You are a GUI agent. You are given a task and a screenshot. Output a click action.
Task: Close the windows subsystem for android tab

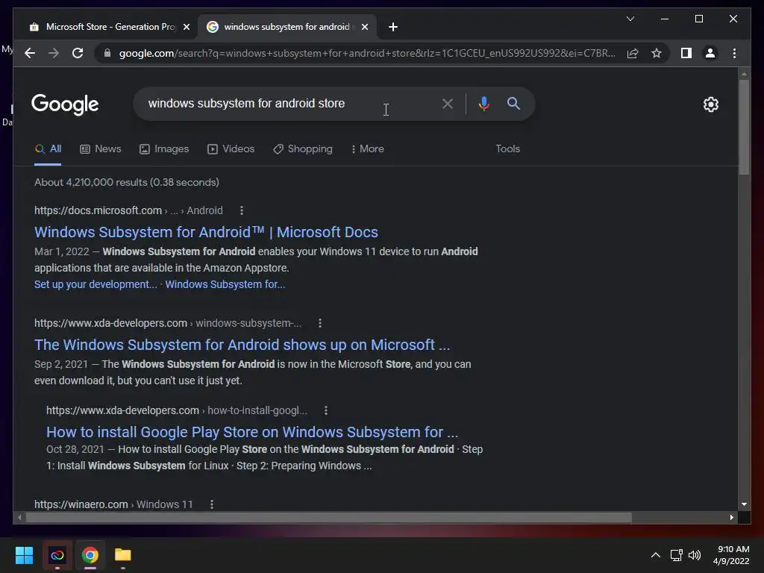click(364, 27)
